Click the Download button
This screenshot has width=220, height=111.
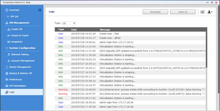155,12
